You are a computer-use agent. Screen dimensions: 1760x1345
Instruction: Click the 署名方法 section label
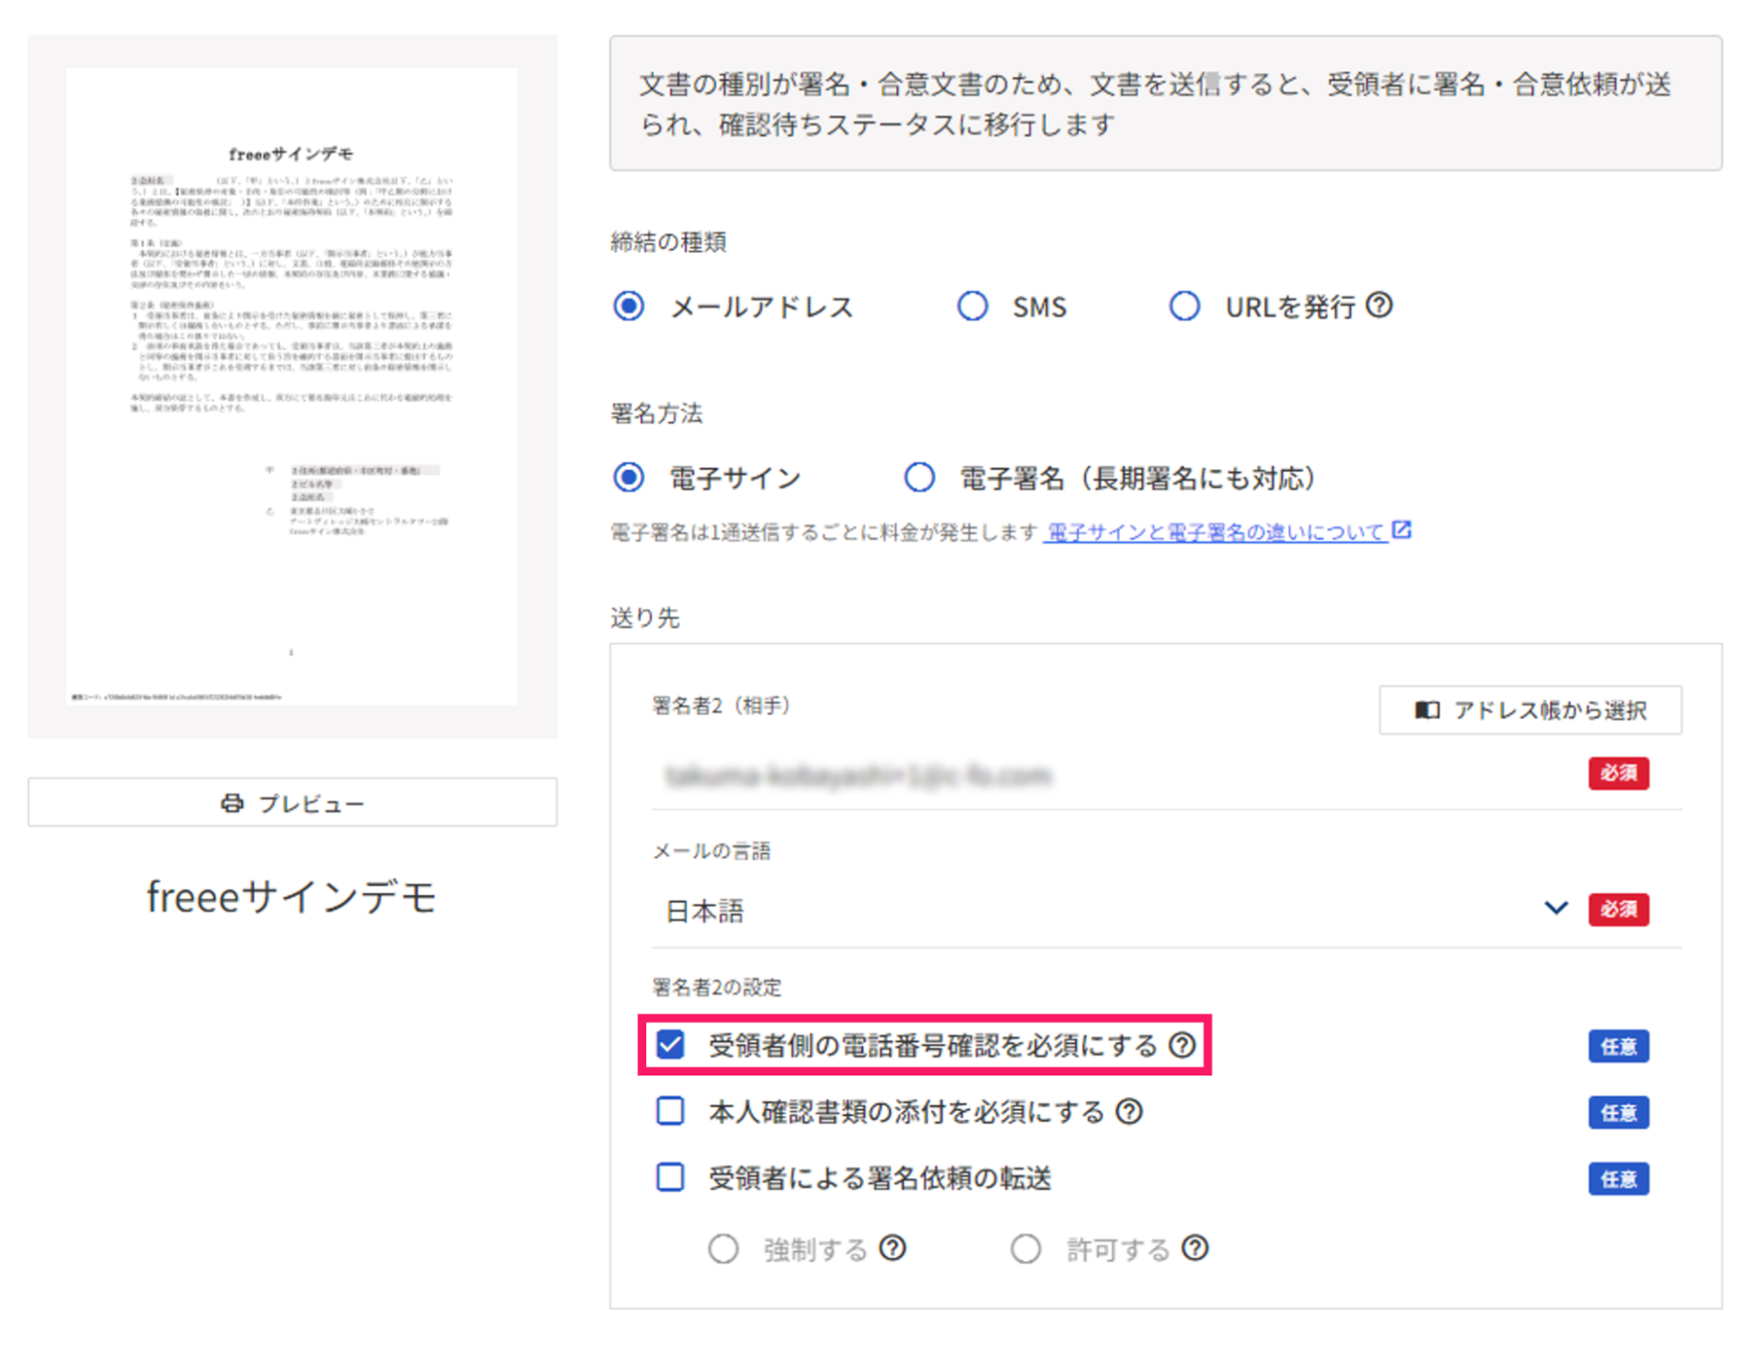click(657, 413)
